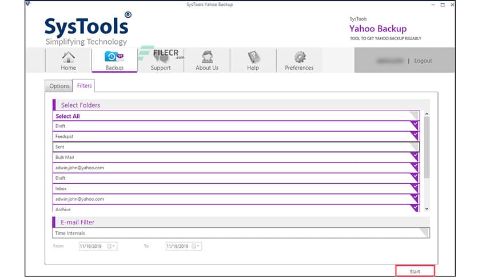Select the Inbox folder row
The height and width of the screenshot is (277, 478).
point(236,188)
